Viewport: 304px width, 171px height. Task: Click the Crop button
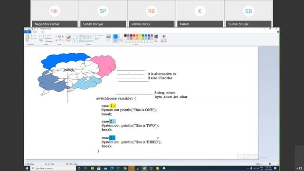click(x=47, y=36)
